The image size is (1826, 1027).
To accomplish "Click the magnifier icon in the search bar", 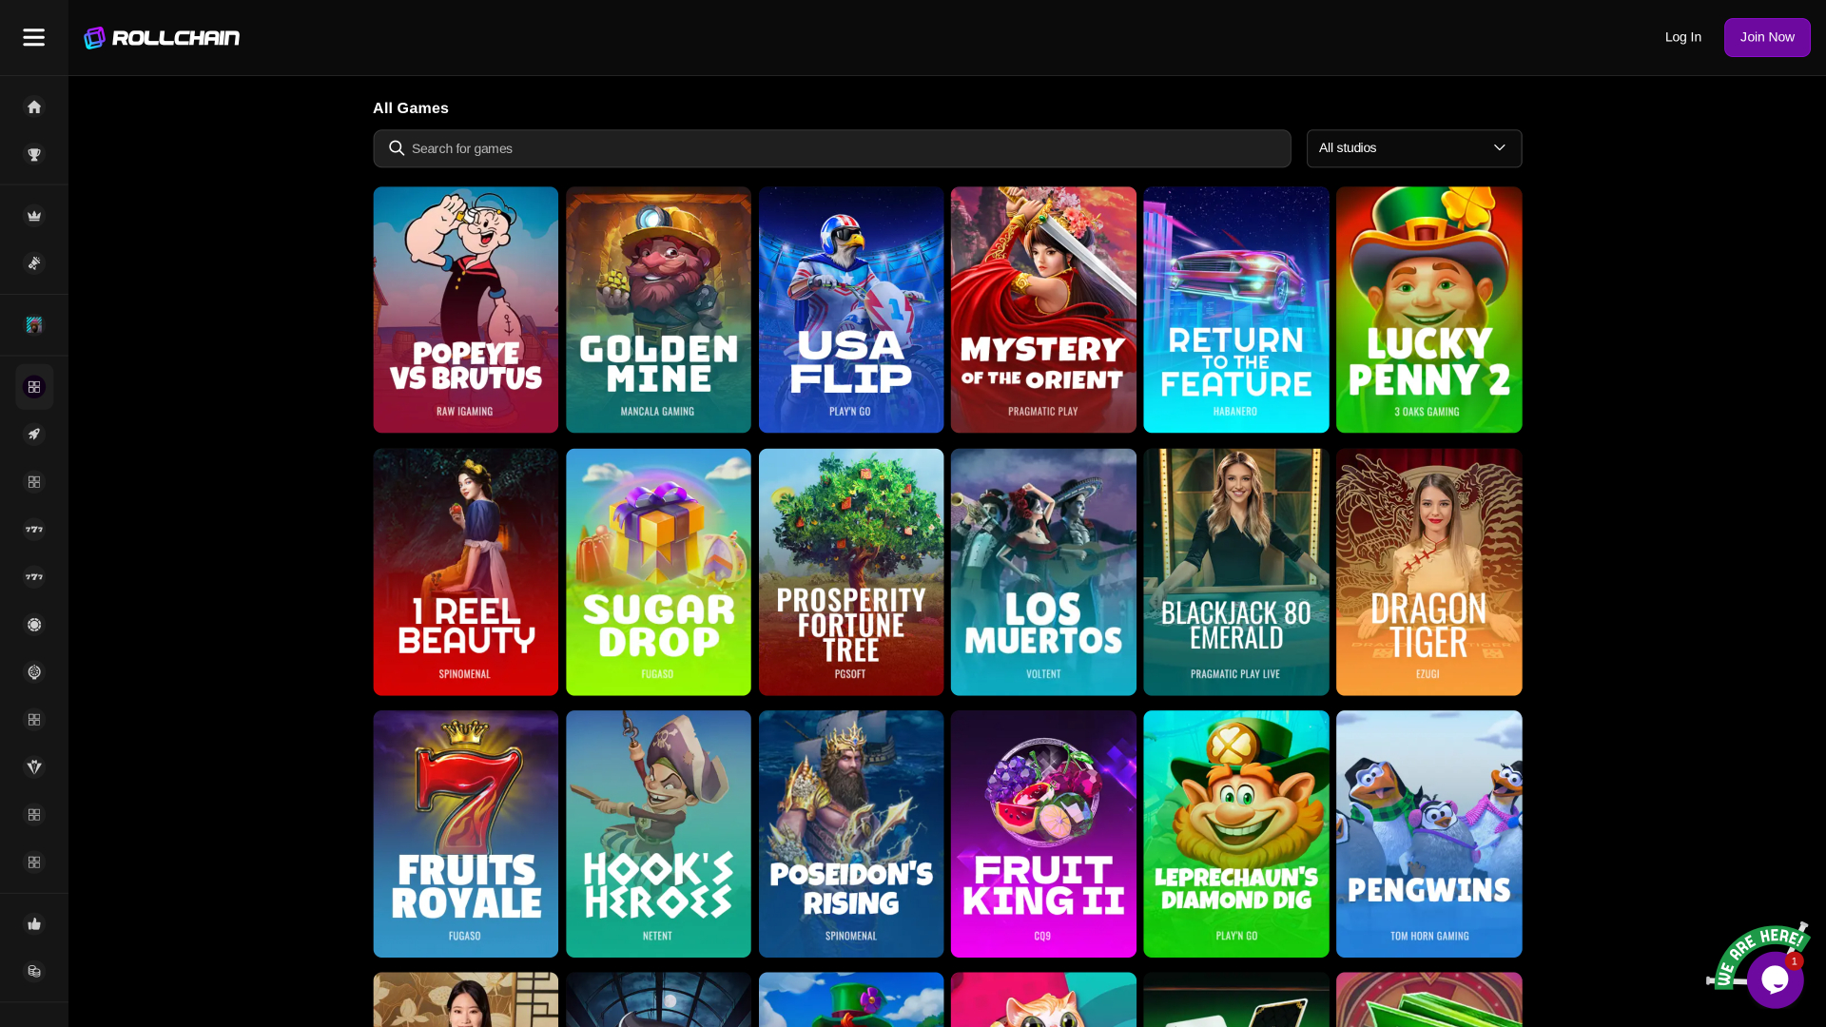I will click(x=397, y=148).
